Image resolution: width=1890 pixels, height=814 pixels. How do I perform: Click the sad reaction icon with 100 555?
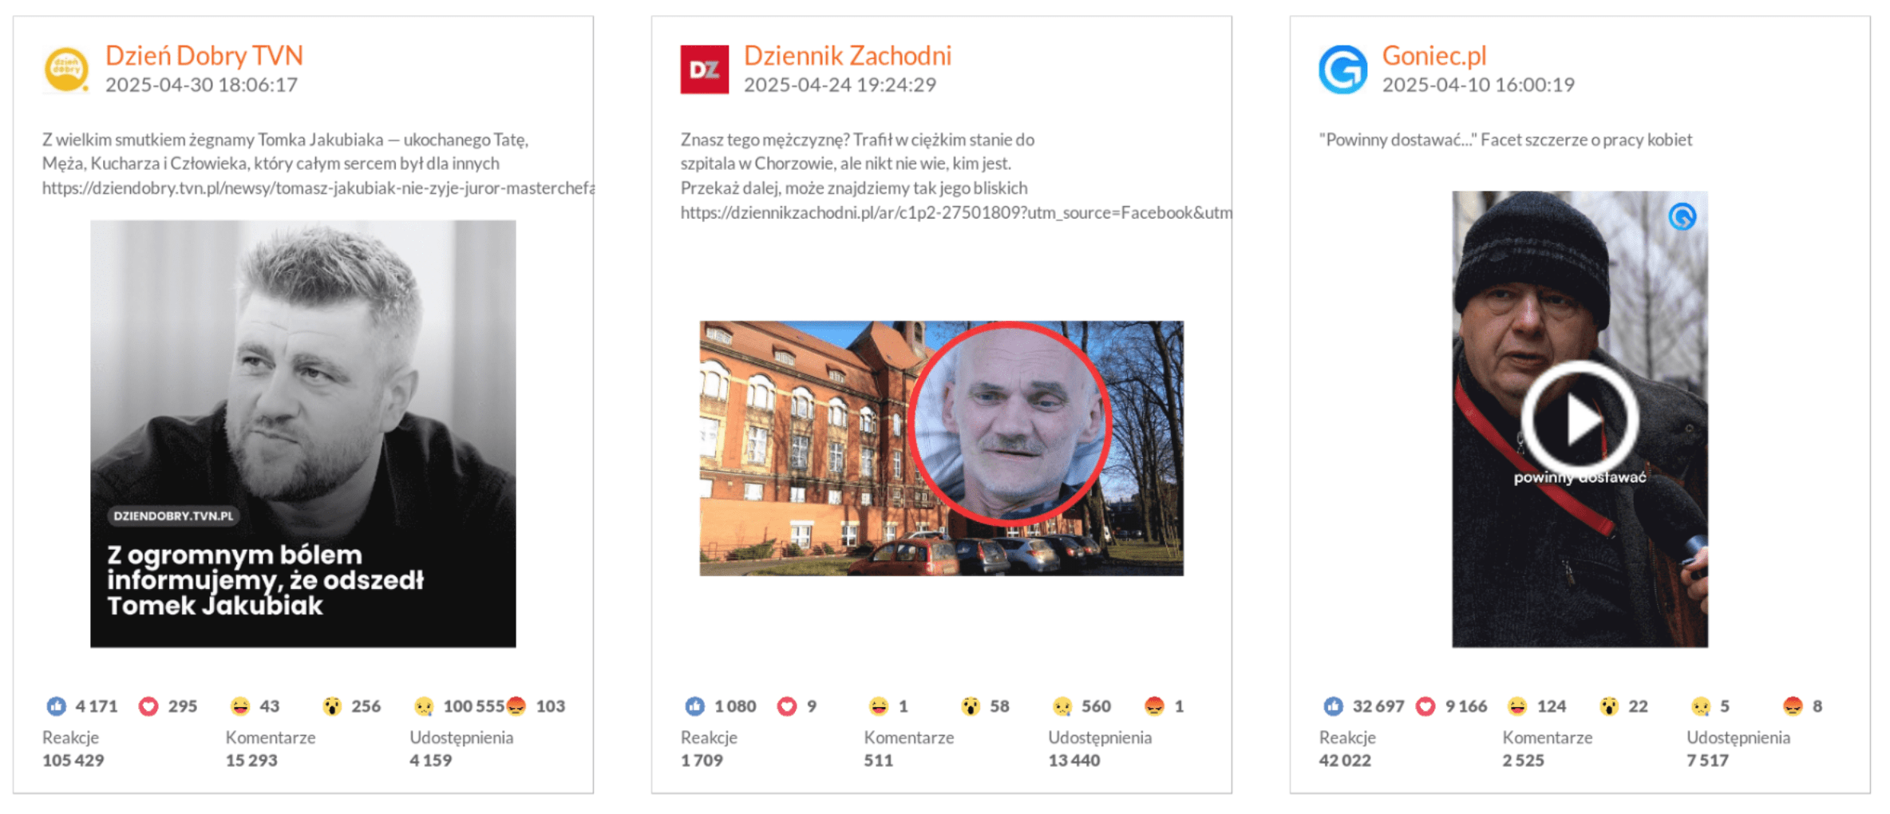click(424, 706)
